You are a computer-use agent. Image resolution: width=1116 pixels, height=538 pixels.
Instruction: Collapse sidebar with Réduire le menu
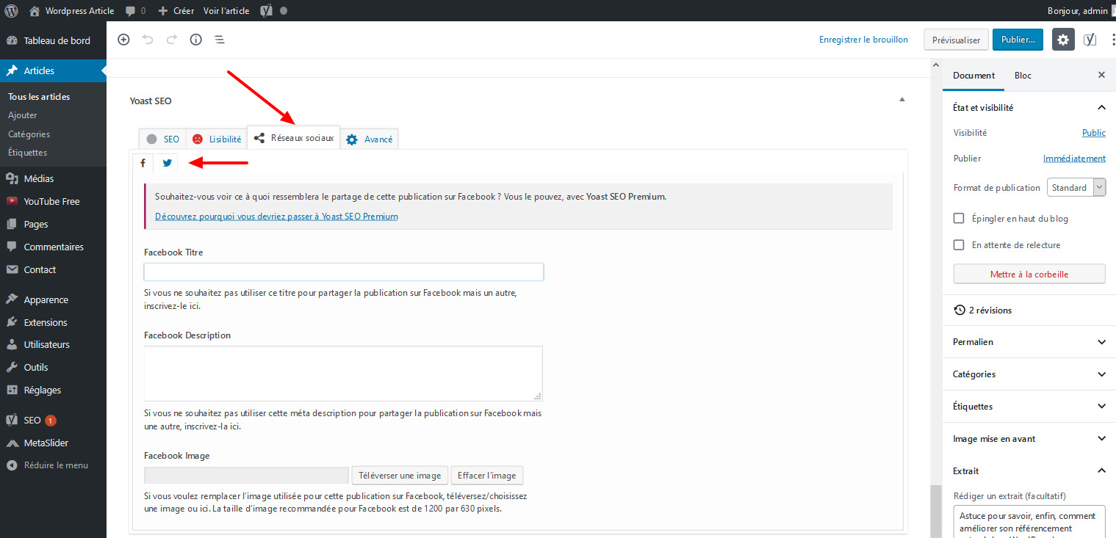(x=53, y=465)
